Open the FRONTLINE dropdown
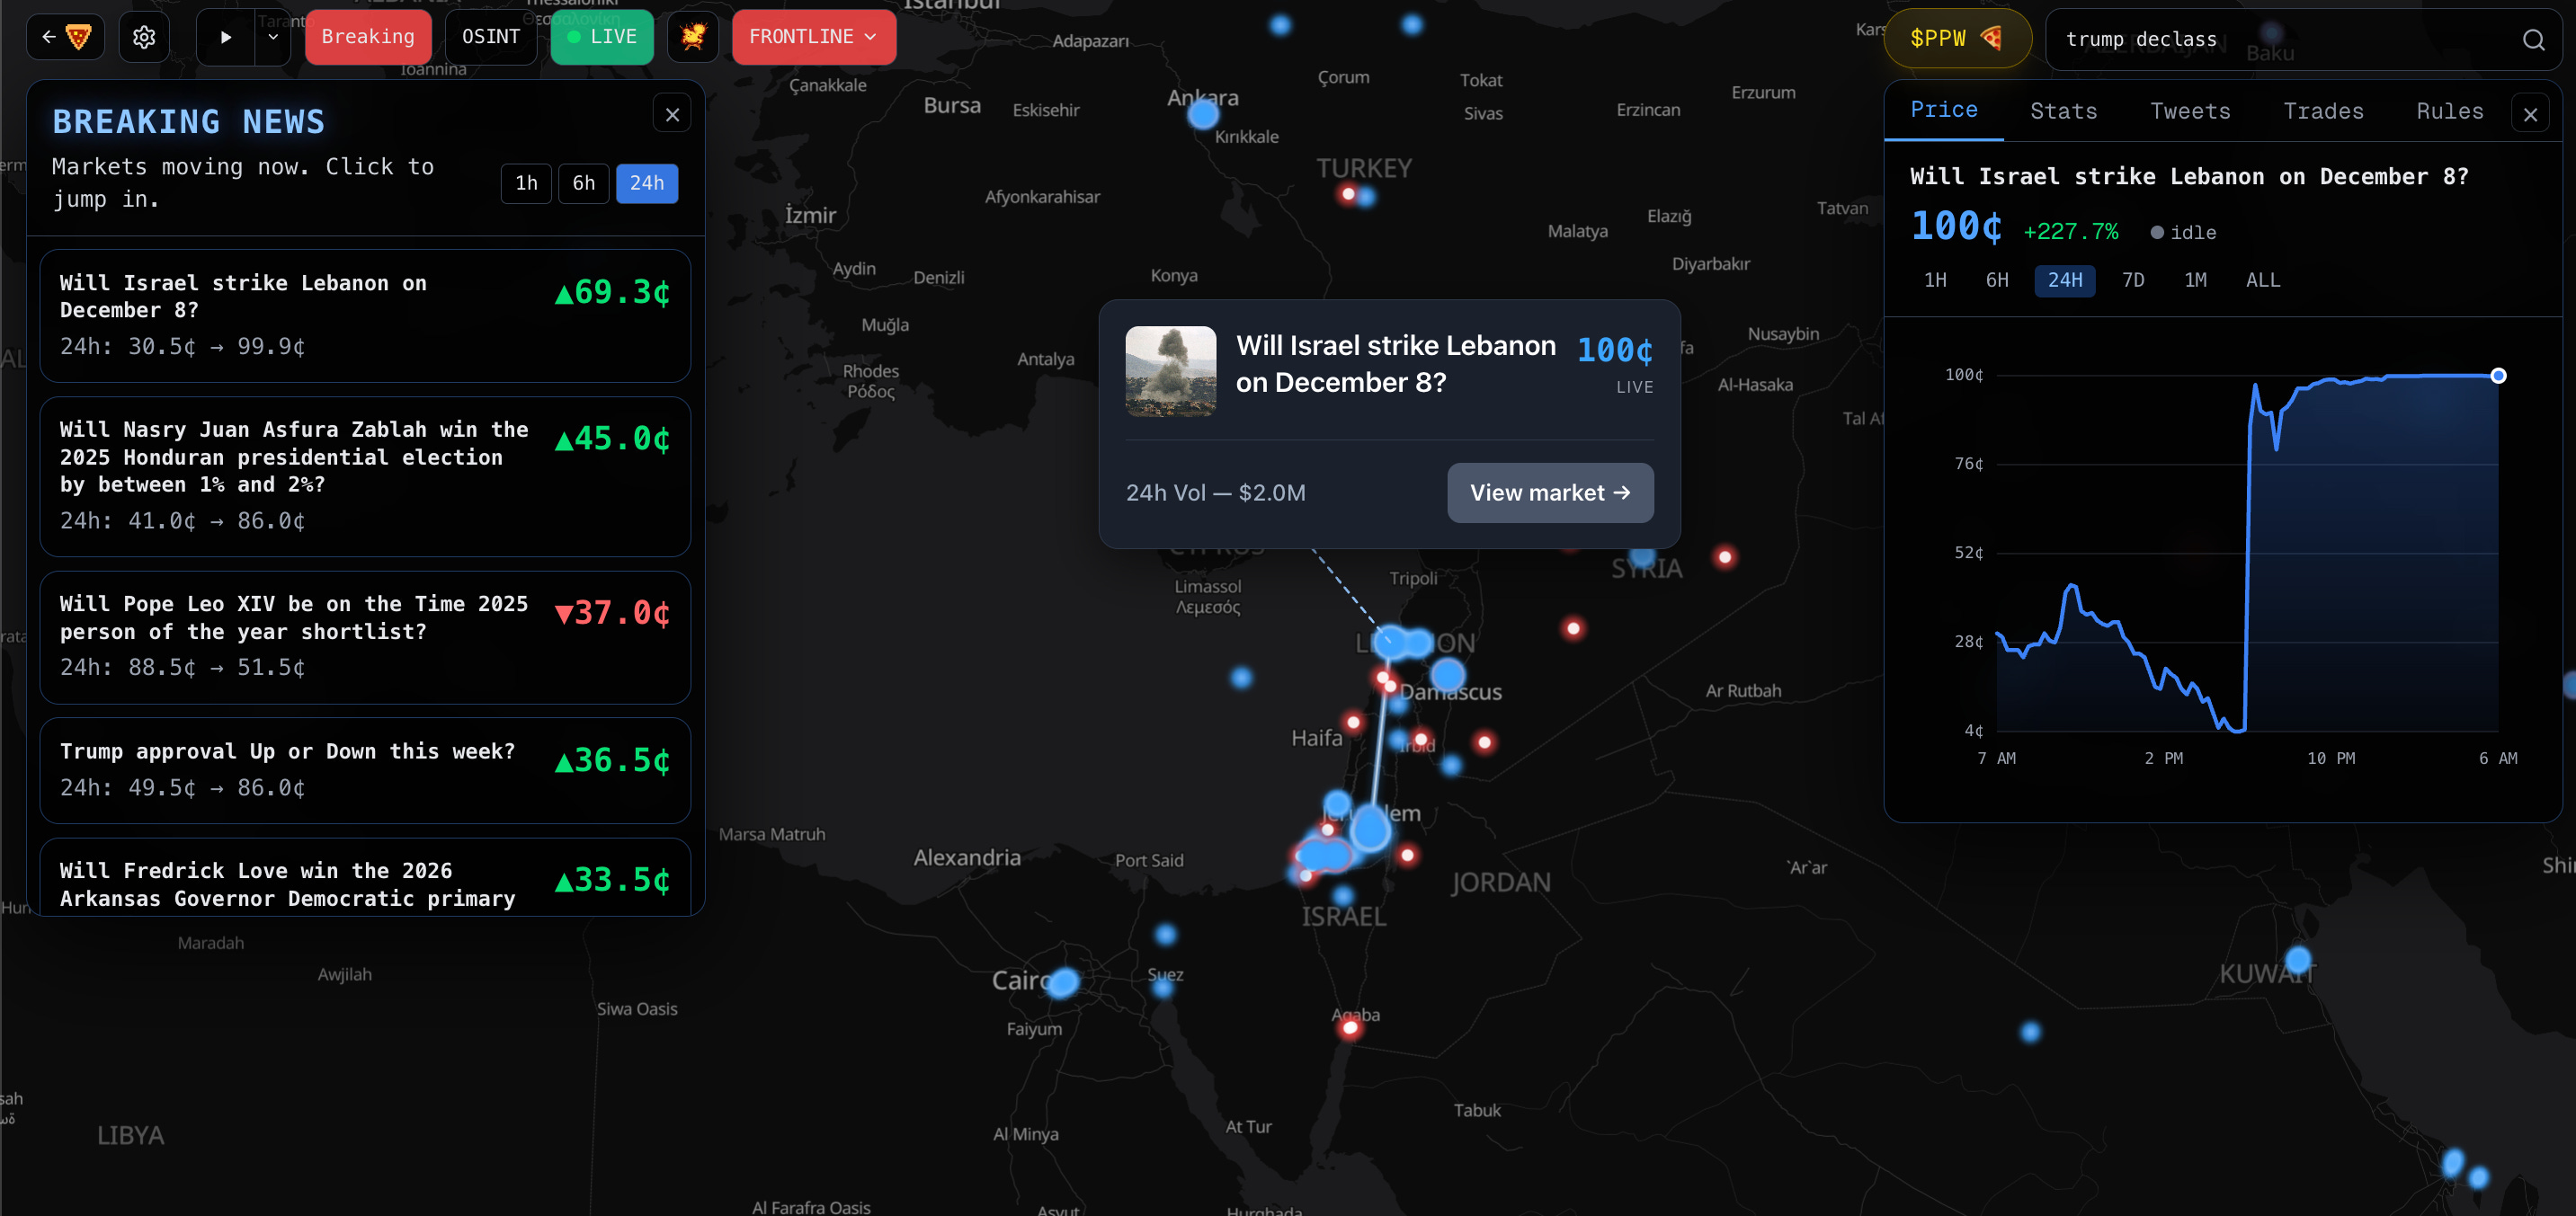The image size is (2576, 1216). [813, 38]
